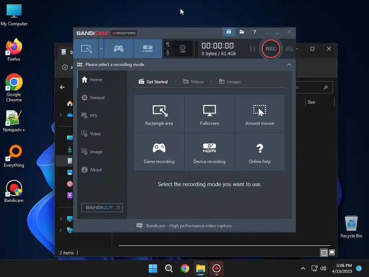Expand OneDrive node in File Explorer
The height and width of the screenshot is (277, 369).
point(61,115)
